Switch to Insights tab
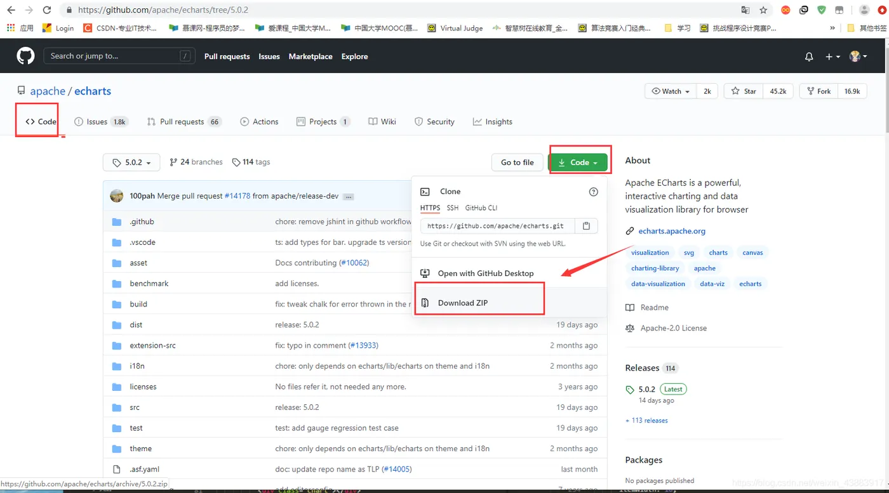The width and height of the screenshot is (889, 493). pyautogui.click(x=493, y=122)
